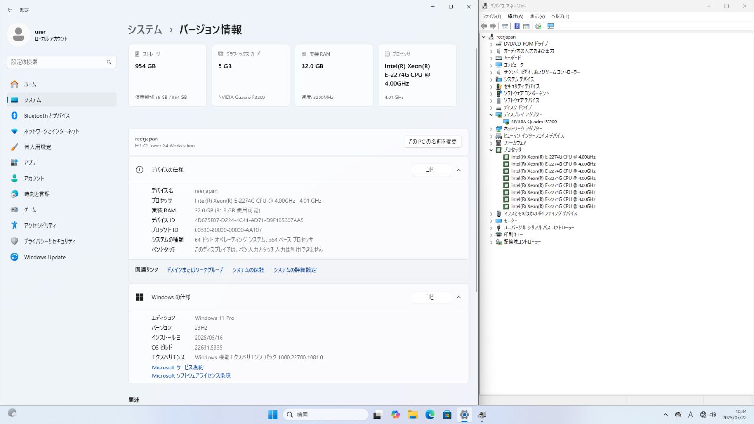Expand the DVD/CD-ROM ドライブ tree node
The width and height of the screenshot is (754, 424).
coord(491,44)
